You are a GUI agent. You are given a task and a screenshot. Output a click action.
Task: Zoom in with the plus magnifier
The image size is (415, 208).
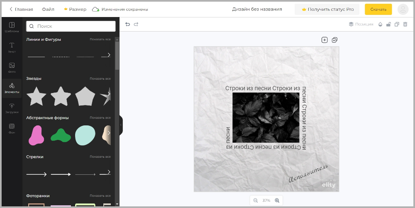pos(277,201)
